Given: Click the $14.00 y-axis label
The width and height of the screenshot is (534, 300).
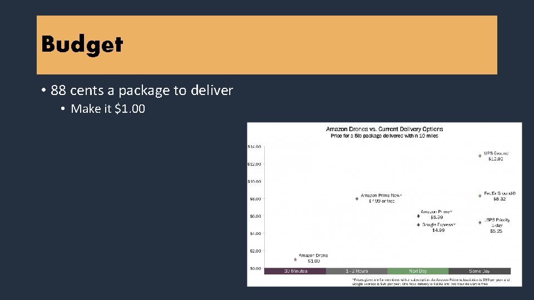Looking at the screenshot, I should (x=254, y=147).
